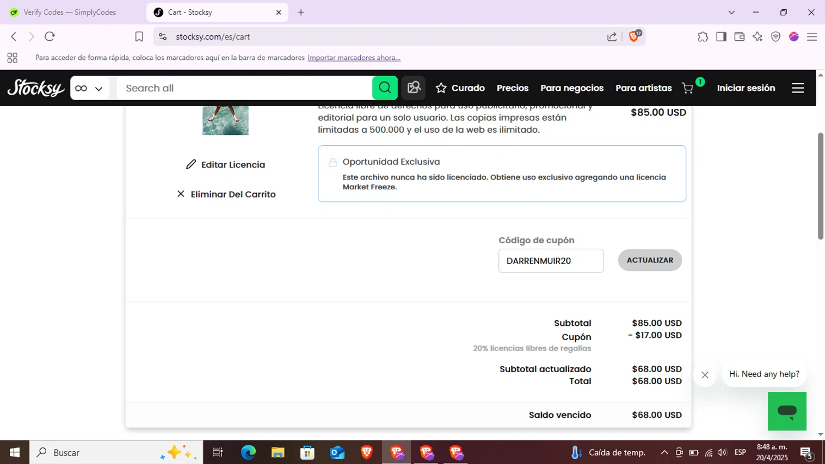Click the $68.00 USD Saldo vencido amount
Viewport: 825px width, 464px height.
point(657,415)
